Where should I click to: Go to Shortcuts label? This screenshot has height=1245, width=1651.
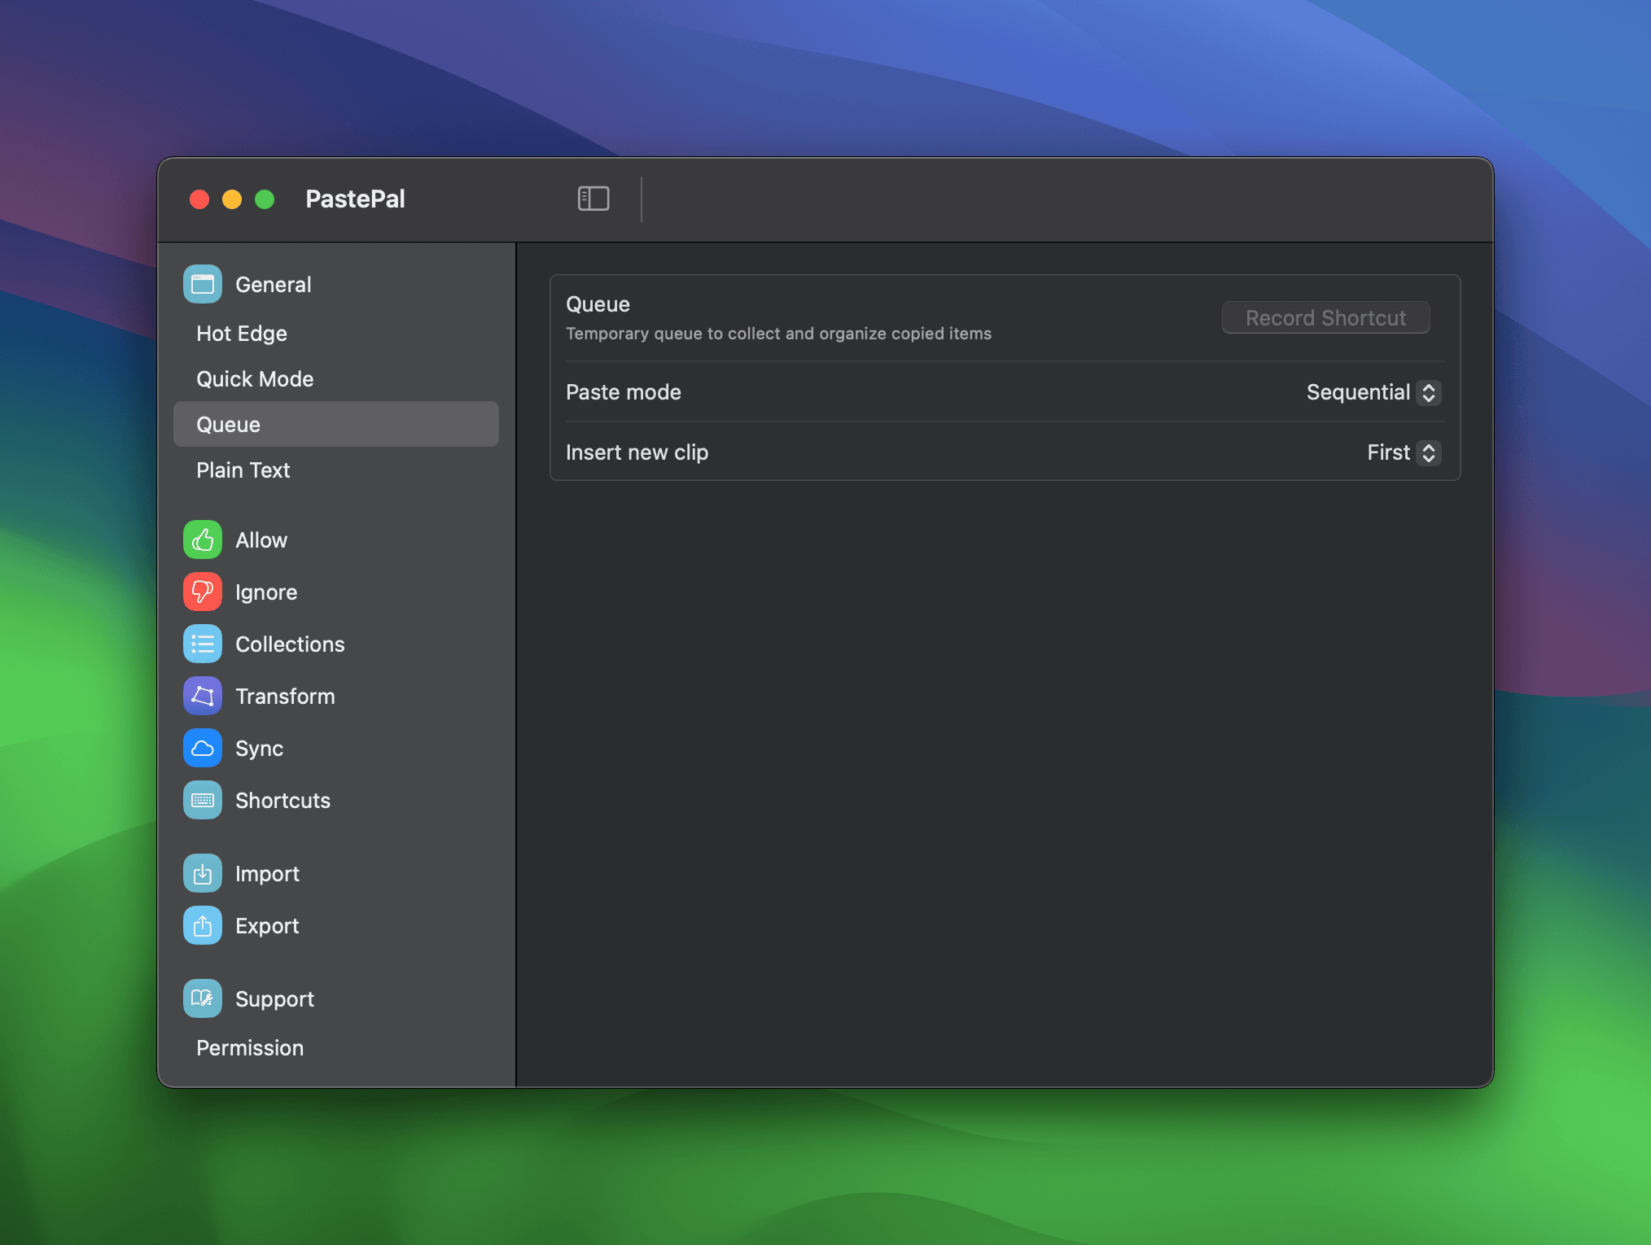click(282, 801)
